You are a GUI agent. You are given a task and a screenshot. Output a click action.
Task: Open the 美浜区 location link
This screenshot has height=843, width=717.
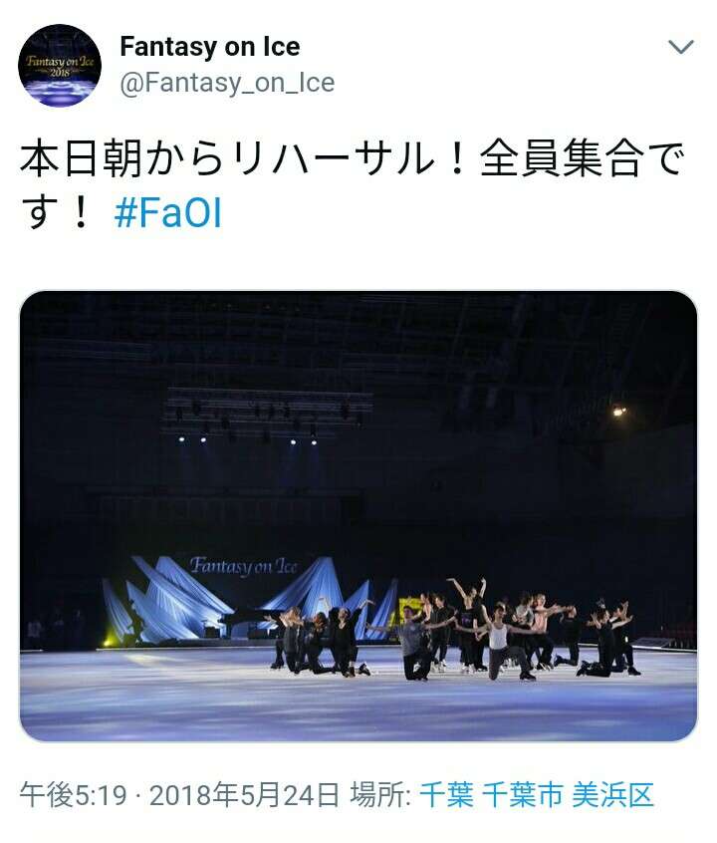coord(612,796)
